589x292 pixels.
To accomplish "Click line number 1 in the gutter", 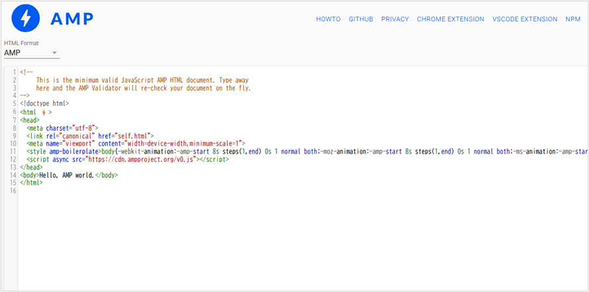I will (15, 72).
